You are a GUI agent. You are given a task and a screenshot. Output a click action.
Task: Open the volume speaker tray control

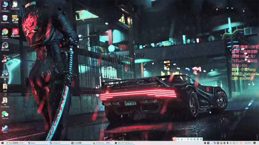click(x=231, y=143)
